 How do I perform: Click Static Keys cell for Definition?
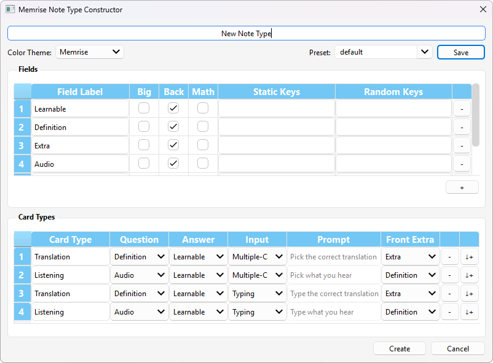point(277,127)
